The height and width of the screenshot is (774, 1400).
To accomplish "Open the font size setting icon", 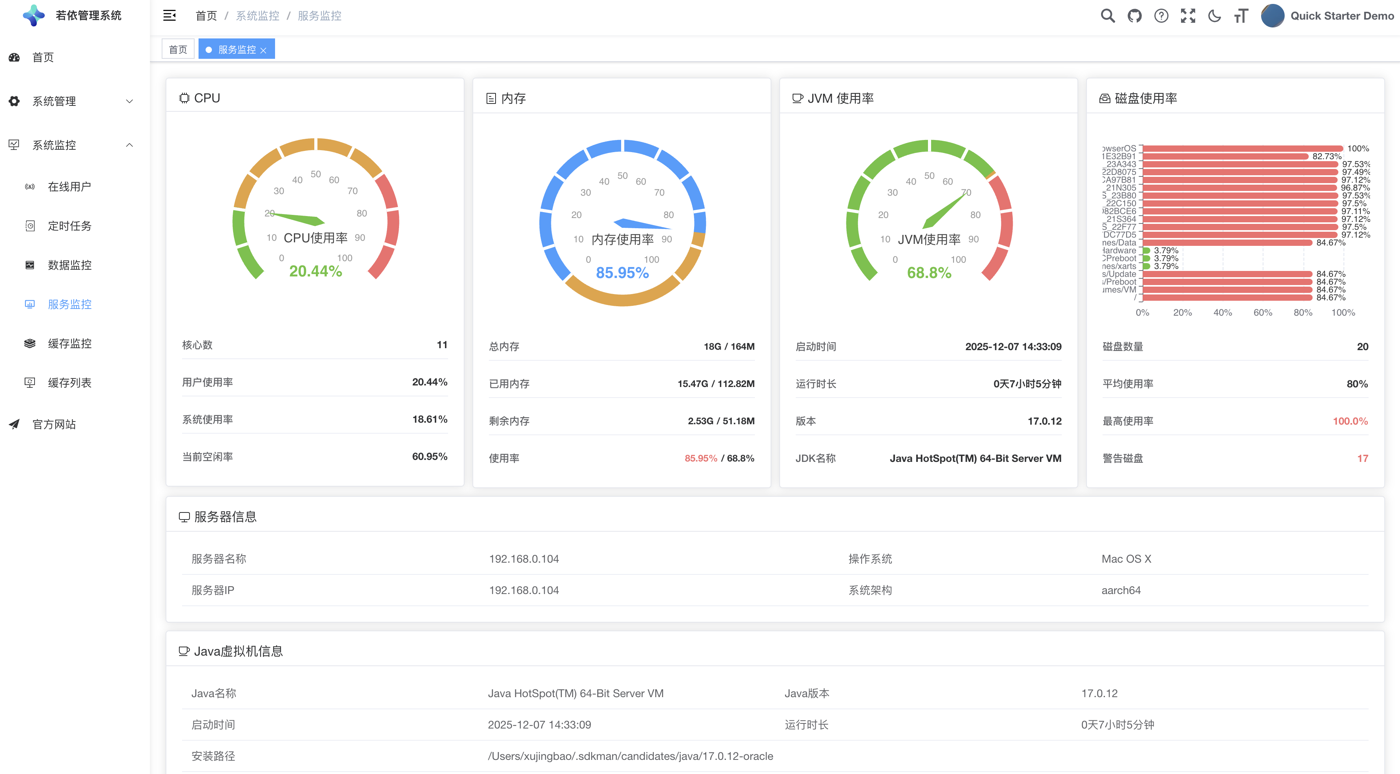I will [x=1241, y=16].
